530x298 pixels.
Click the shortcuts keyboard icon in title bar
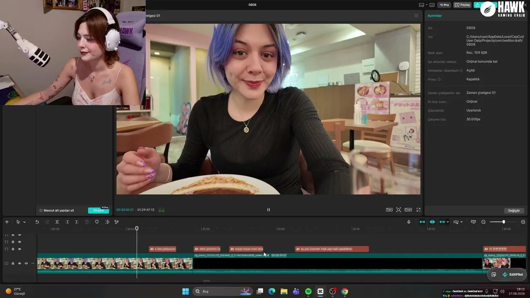pos(432,5)
